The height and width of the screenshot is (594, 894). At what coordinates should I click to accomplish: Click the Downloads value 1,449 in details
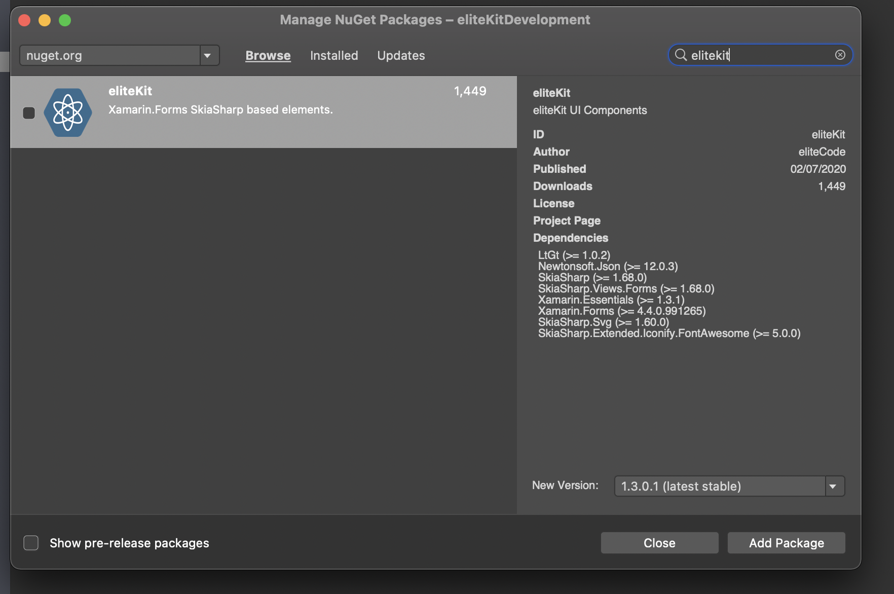832,186
